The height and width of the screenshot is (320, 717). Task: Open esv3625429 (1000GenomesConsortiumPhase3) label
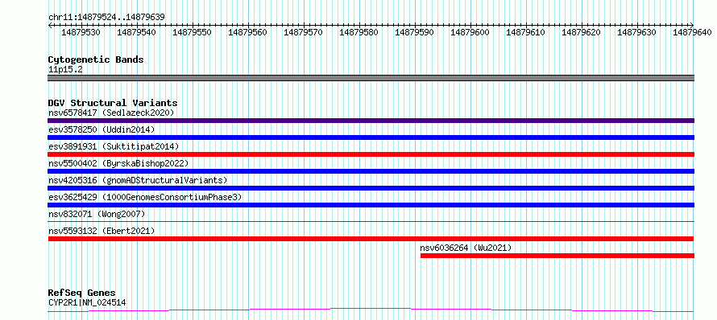145,197
